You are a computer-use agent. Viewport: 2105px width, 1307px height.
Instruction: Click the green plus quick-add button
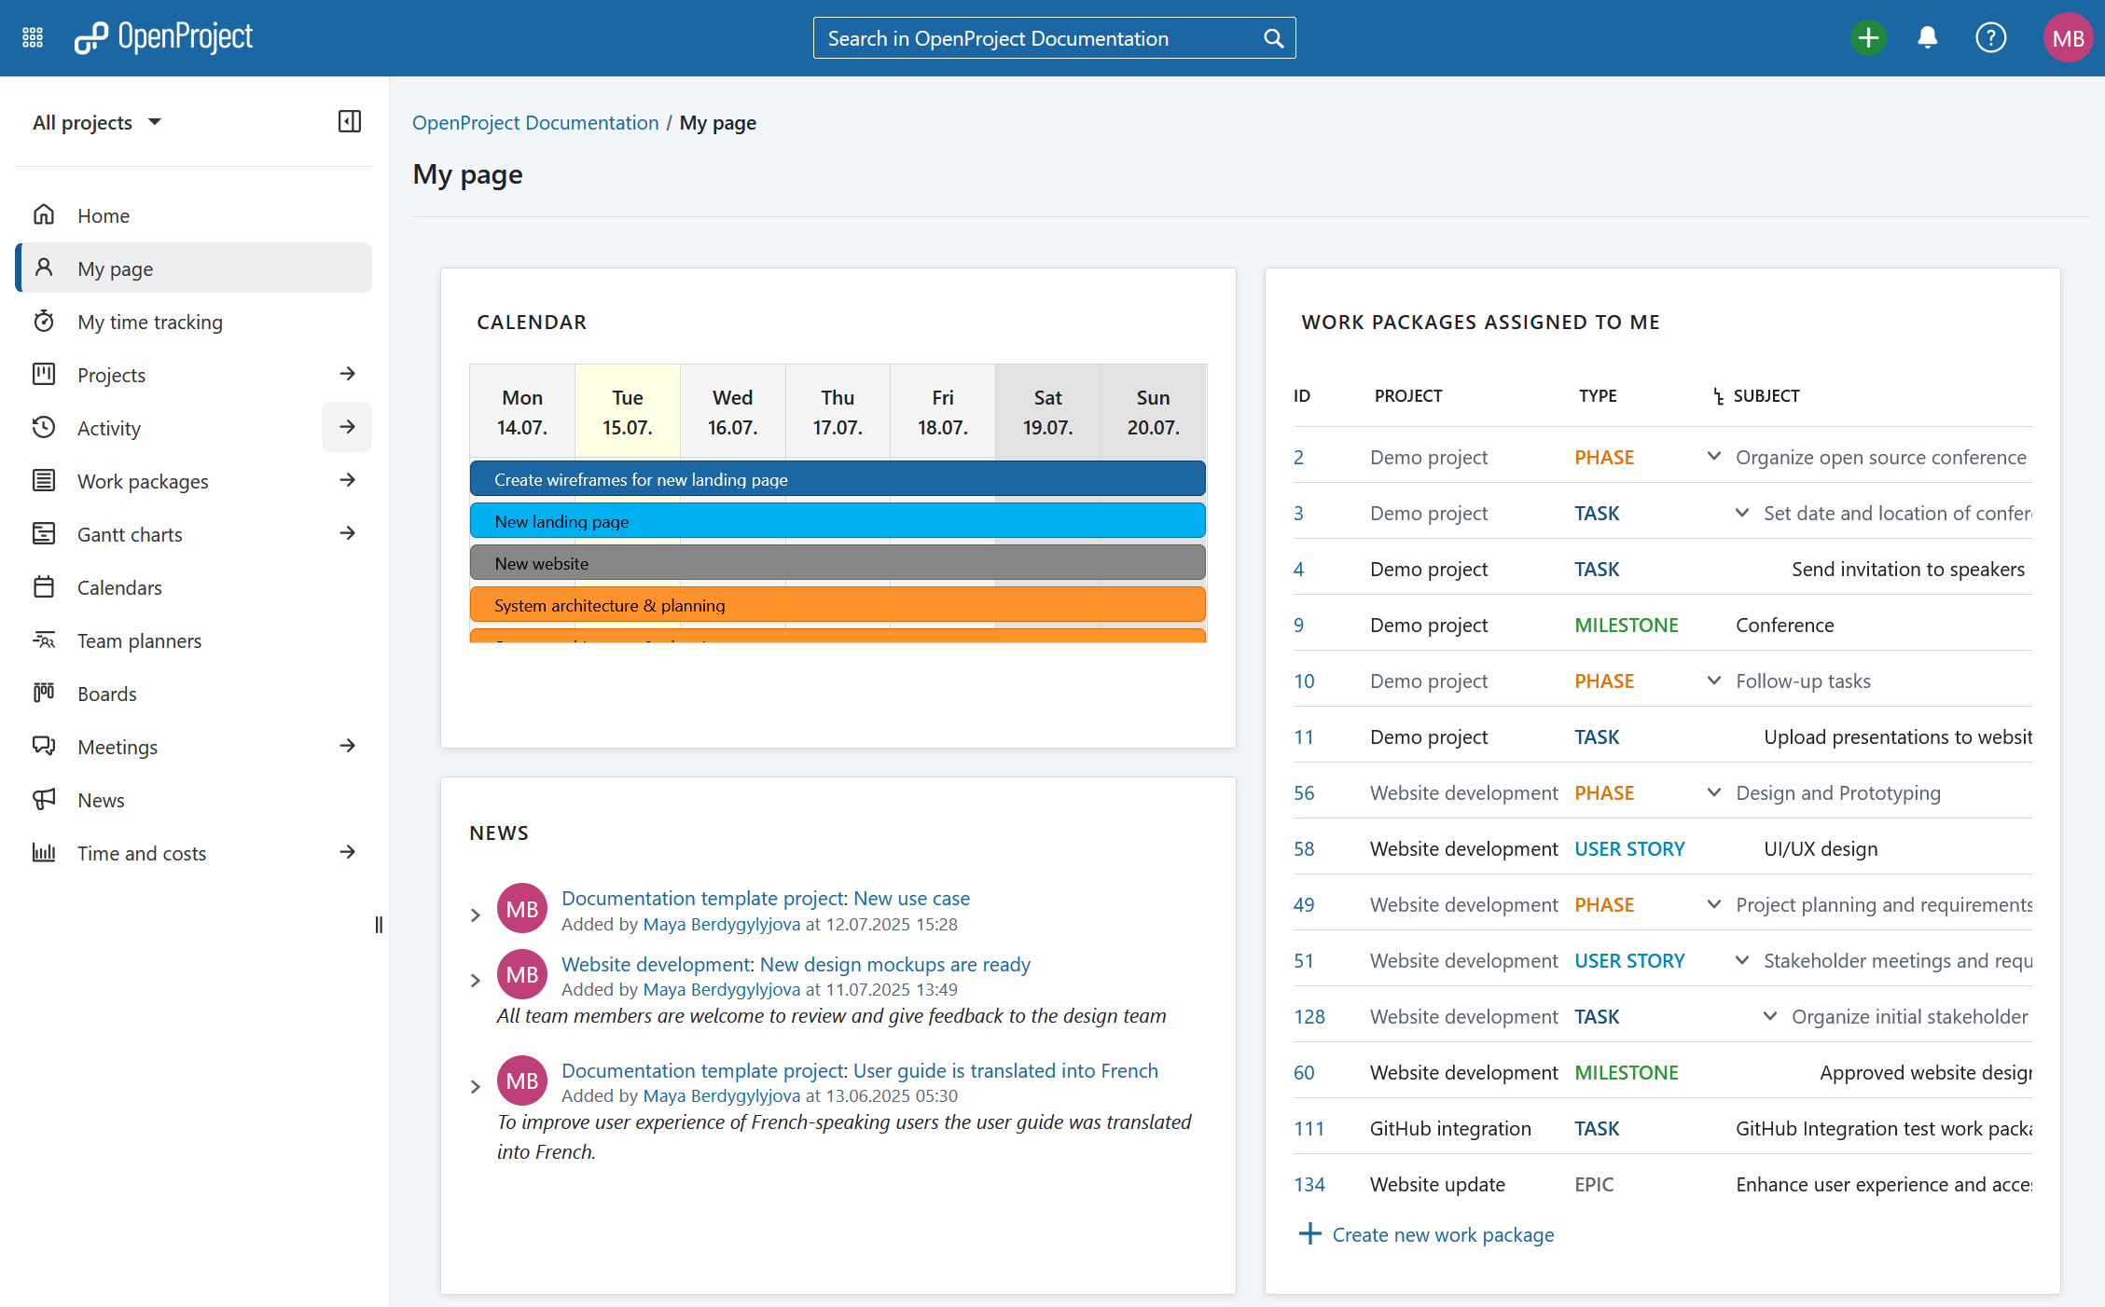[x=1868, y=37]
